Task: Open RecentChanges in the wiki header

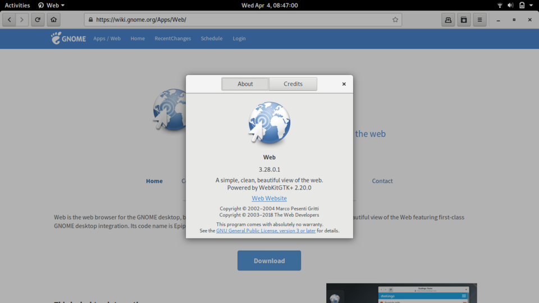Action: [x=172, y=39]
